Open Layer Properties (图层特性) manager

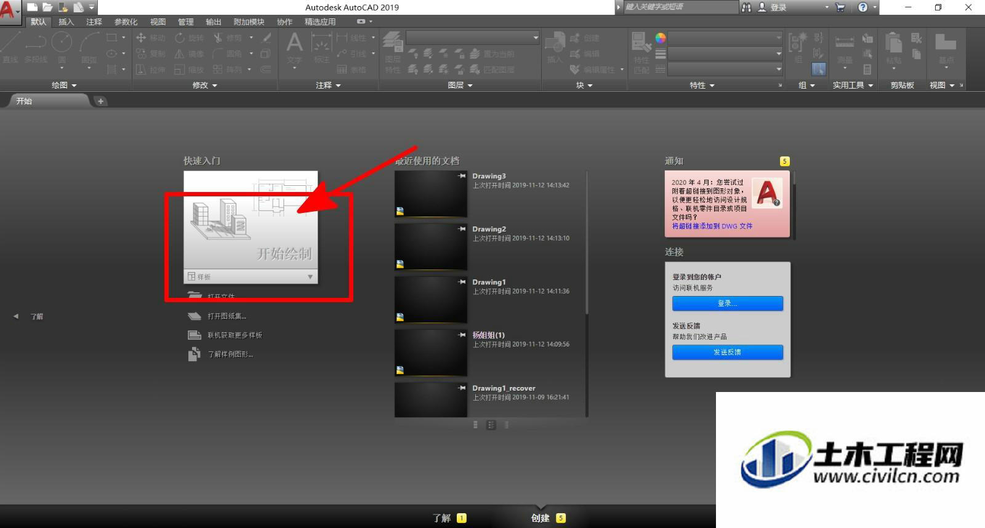pyautogui.click(x=393, y=52)
